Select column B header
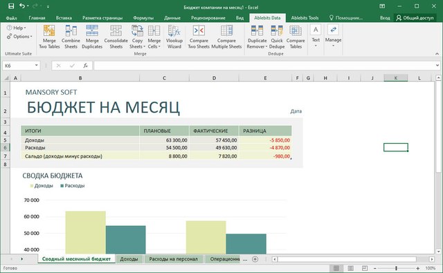Viewport: 443px width, 273px height. point(80,78)
